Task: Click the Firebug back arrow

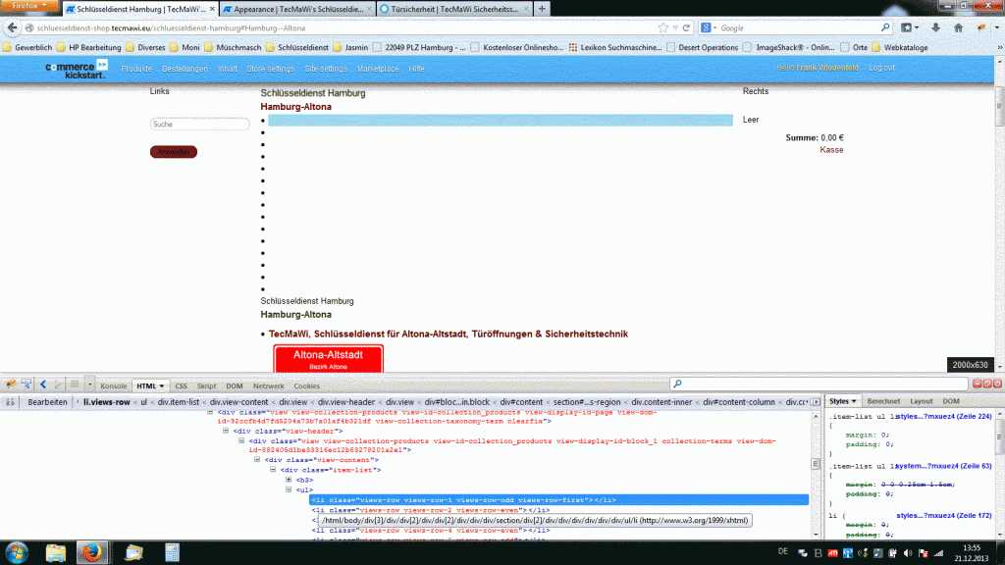Action: (42, 385)
